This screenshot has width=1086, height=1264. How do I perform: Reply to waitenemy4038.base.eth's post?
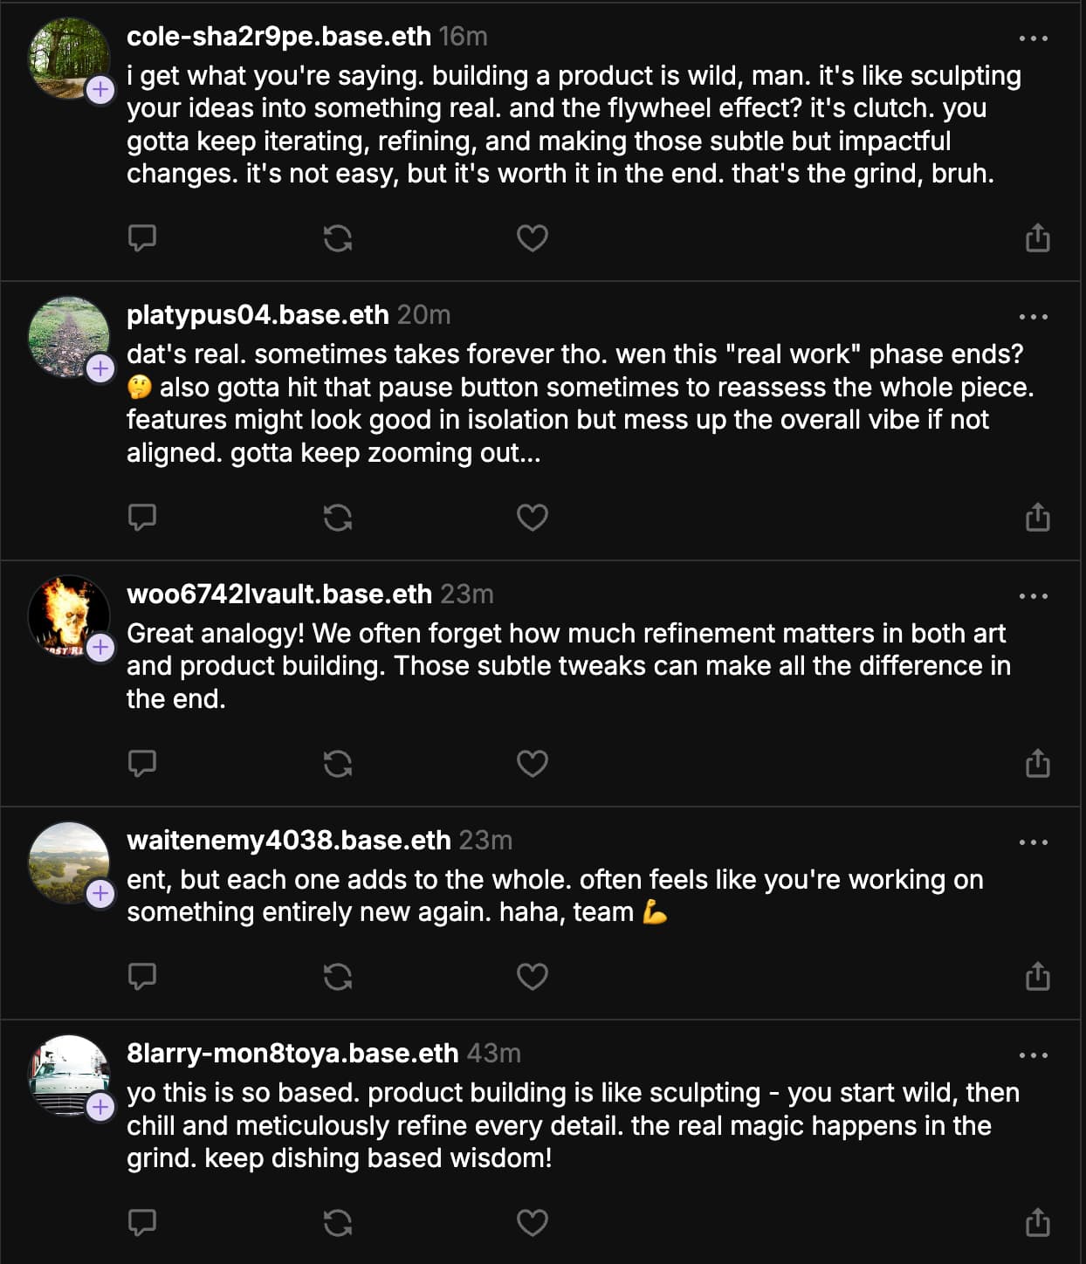pos(142,975)
